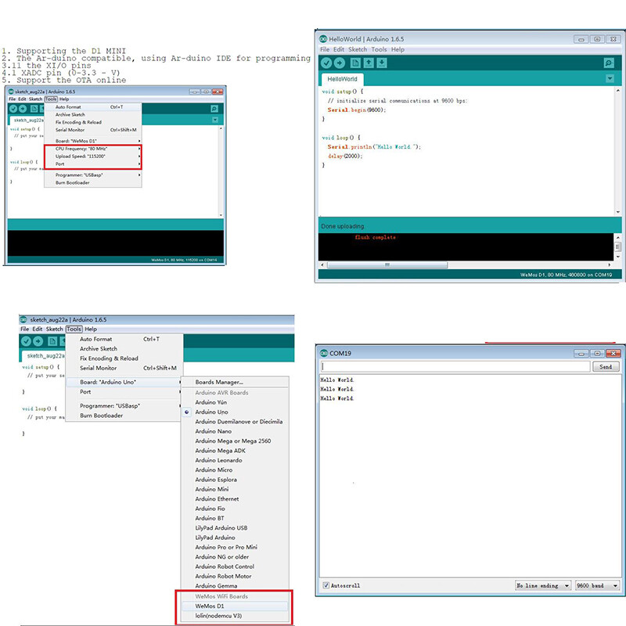Open No line ending dropdown
Screen dimensions: 626x626
tap(543, 585)
